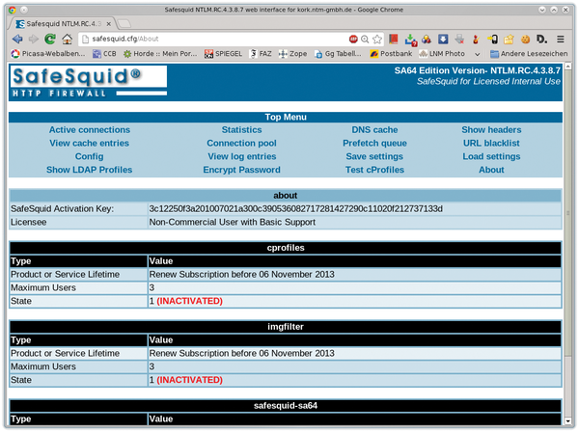This screenshot has width=579, height=432.
Task: Open the Statistics link
Action: click(241, 130)
